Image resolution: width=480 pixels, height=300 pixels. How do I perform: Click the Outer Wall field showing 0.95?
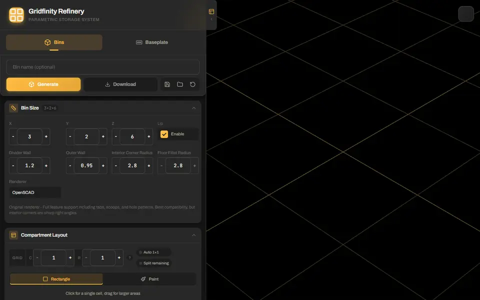tap(86, 165)
